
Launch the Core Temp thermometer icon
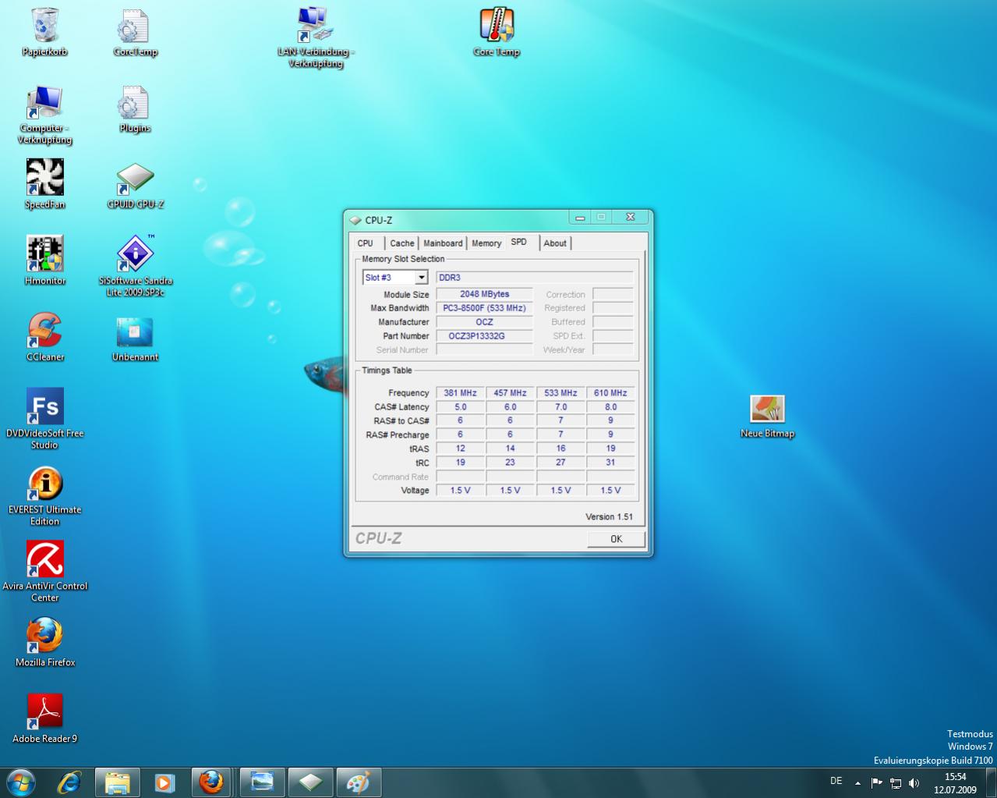click(497, 33)
